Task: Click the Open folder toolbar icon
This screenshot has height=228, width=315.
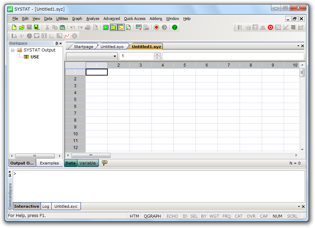Action: click(22, 27)
